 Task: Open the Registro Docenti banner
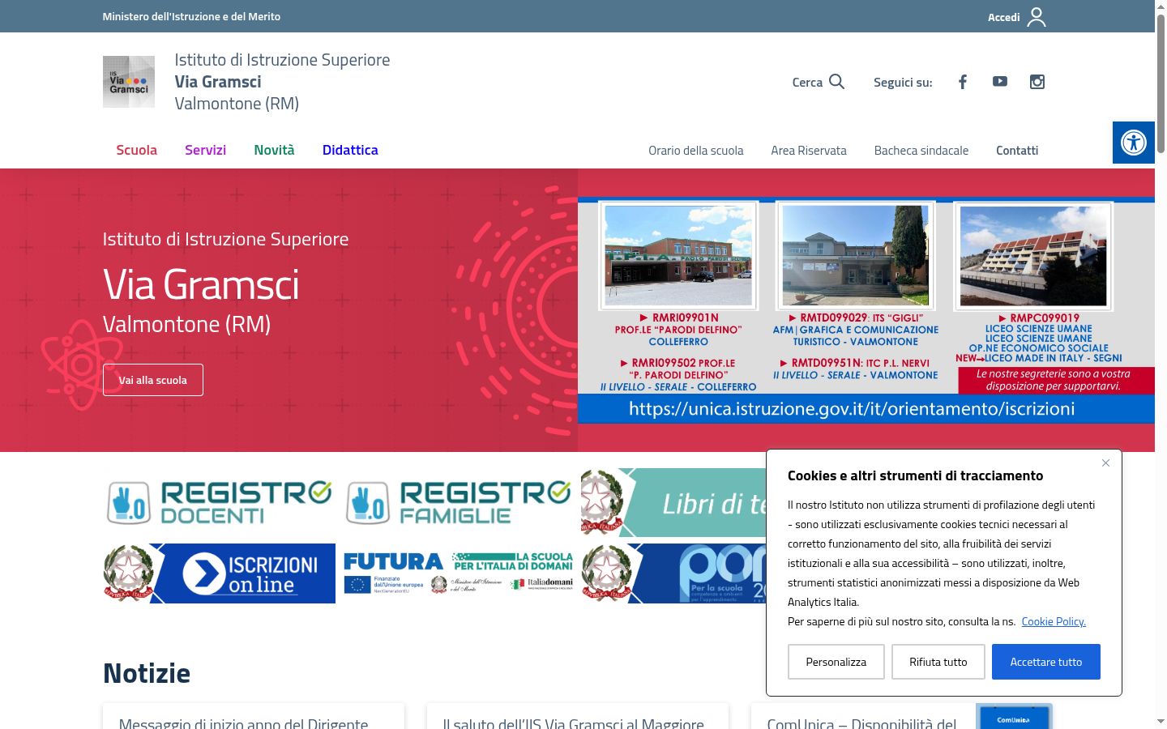(x=219, y=502)
